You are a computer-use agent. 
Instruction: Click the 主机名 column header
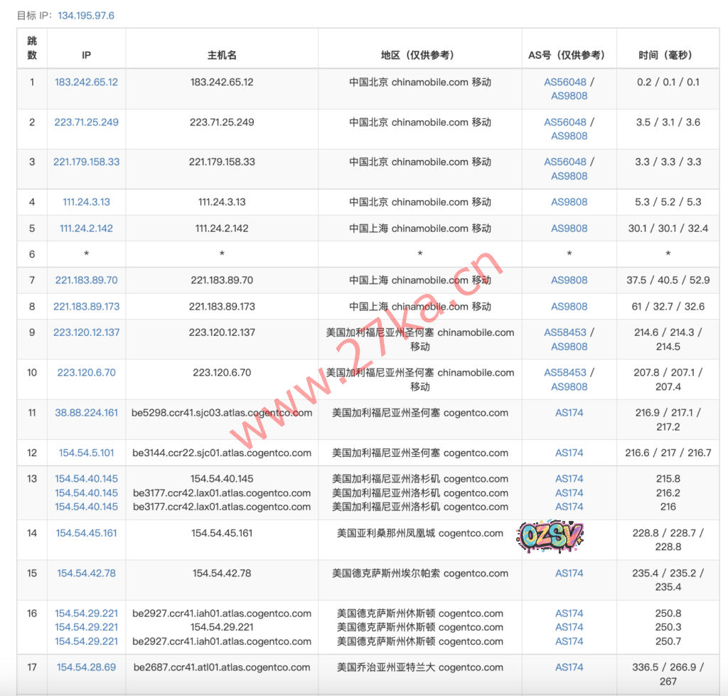tap(222, 55)
